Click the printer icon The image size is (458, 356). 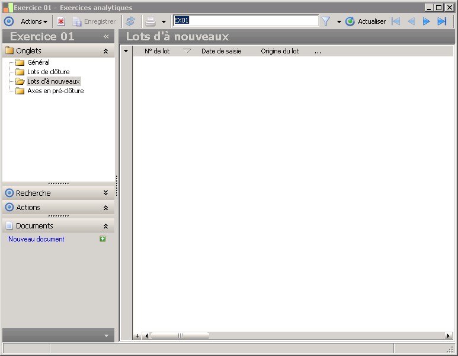coord(150,21)
